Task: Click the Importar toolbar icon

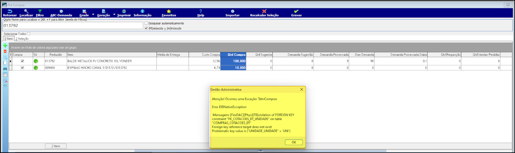Action: 233,11
